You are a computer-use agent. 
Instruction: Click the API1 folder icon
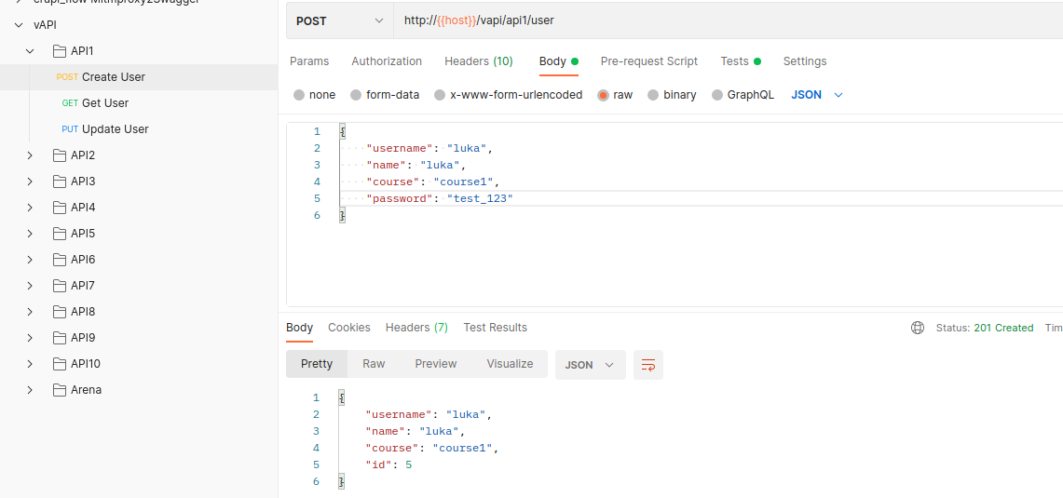(x=60, y=51)
